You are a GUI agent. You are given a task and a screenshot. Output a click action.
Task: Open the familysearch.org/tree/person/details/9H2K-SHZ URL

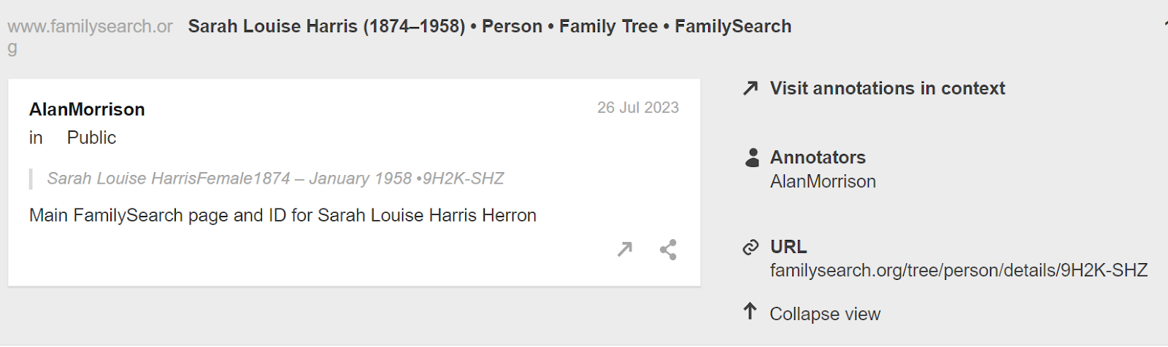pos(958,270)
